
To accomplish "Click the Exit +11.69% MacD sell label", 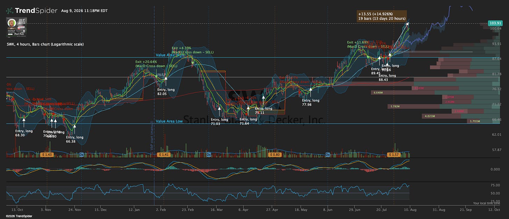I will click(368, 44).
